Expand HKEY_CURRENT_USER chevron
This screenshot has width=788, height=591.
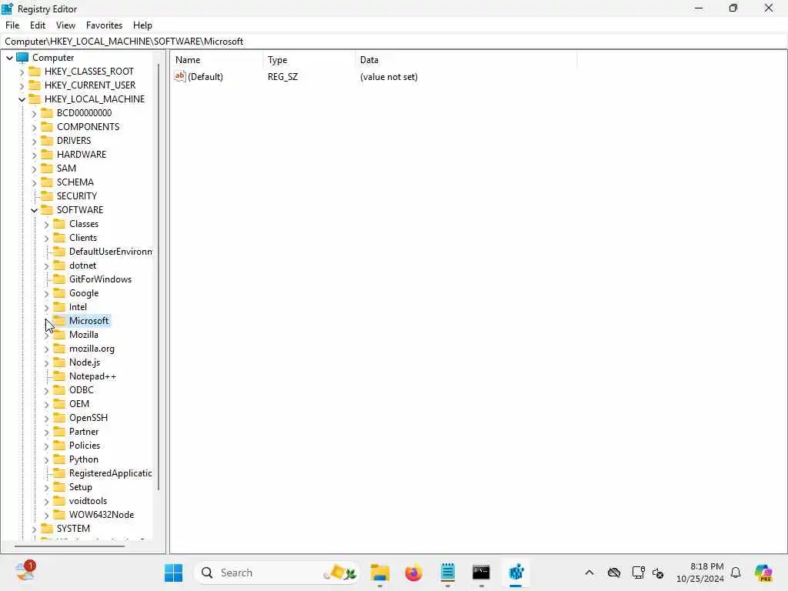[22, 85]
